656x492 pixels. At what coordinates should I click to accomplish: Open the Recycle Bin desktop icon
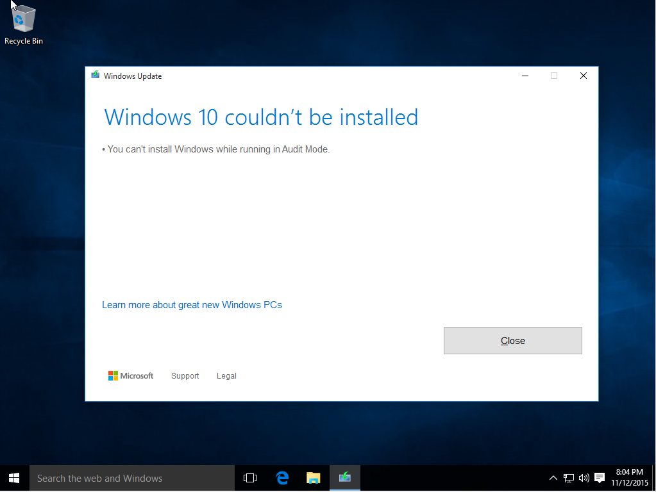24,24
